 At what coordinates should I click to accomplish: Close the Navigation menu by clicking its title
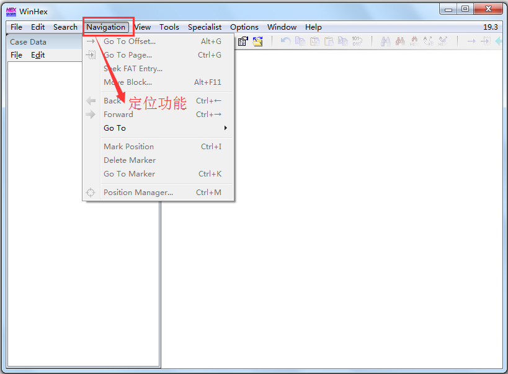(106, 27)
